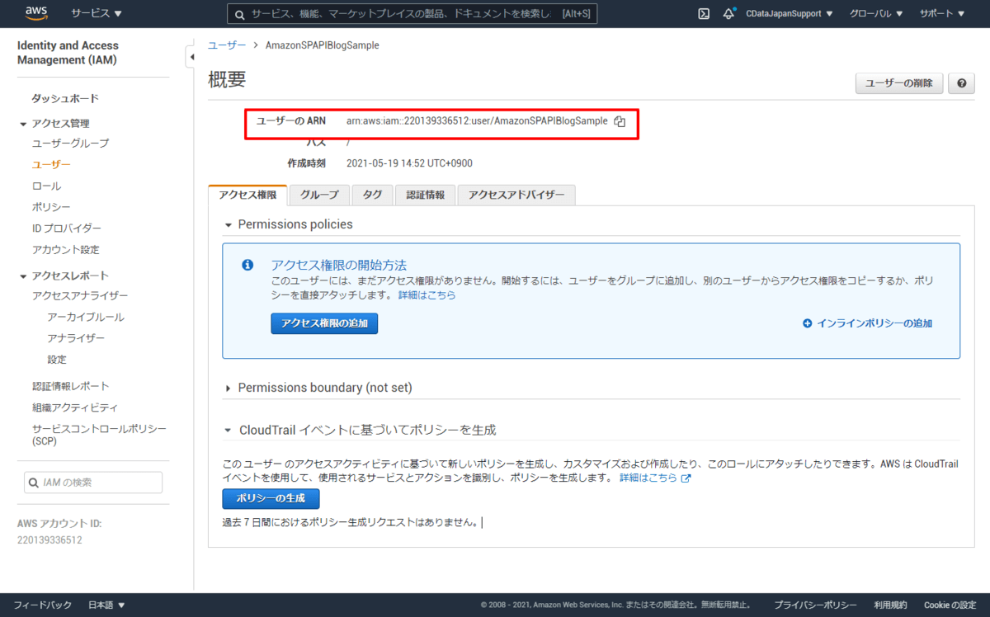Focus the IAM の検索 field

[x=93, y=483]
